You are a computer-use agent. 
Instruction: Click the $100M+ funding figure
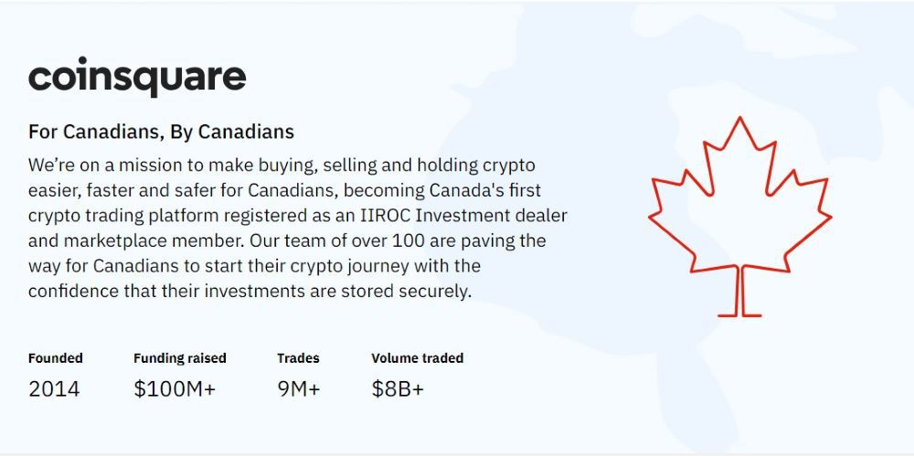[x=175, y=389]
